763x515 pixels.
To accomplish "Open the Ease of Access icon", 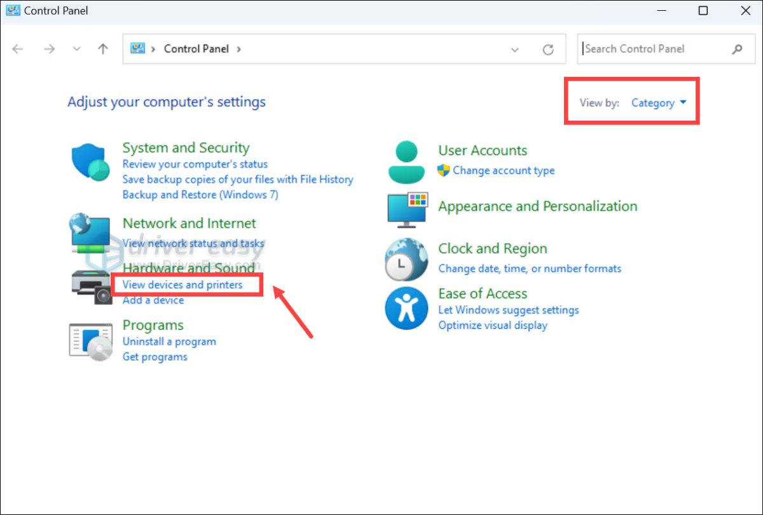I will point(406,308).
